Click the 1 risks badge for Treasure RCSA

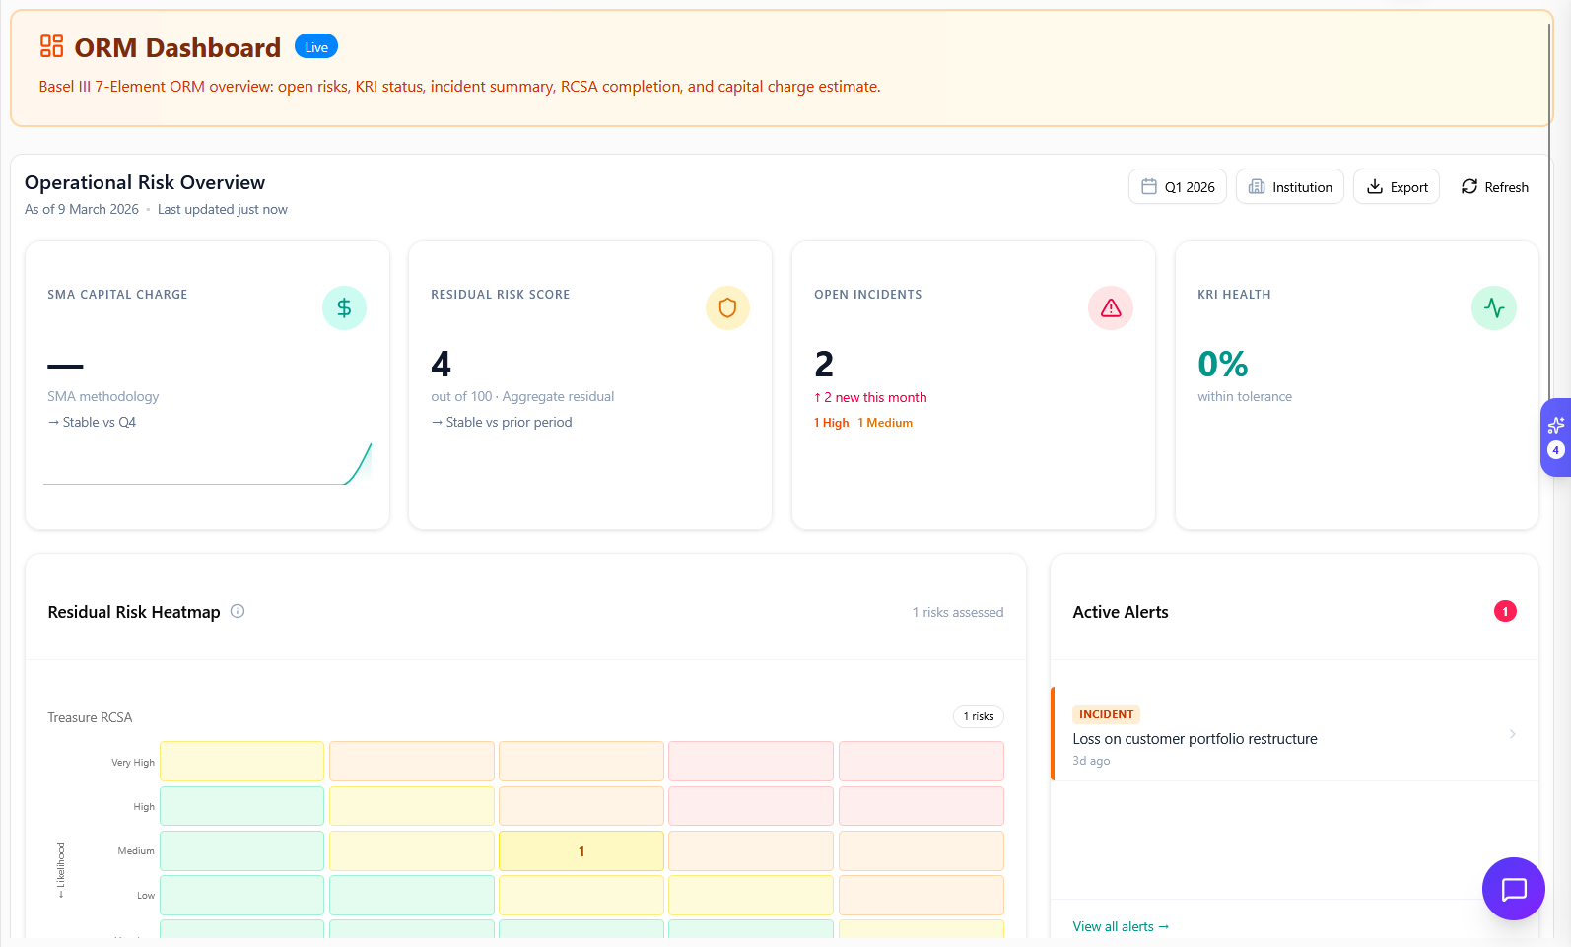[978, 716]
